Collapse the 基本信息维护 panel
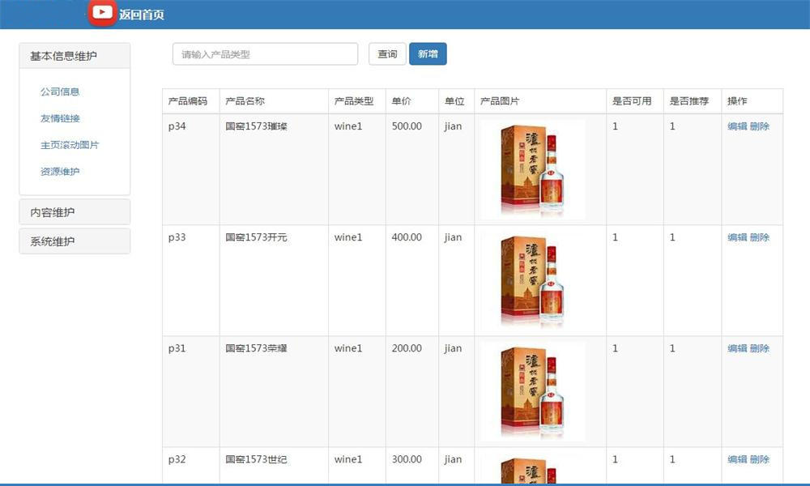Image resolution: width=810 pixels, height=486 pixels. point(75,56)
